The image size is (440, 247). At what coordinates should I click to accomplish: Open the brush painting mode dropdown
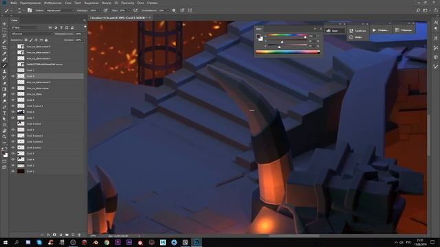(60, 10)
